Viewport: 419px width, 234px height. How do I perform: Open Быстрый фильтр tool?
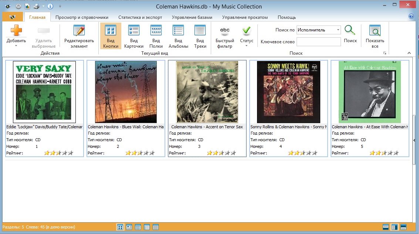225,36
